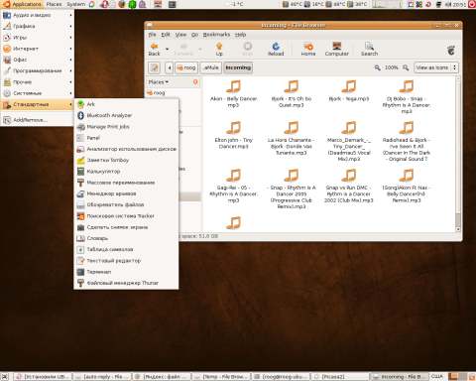Image resolution: width=476 pixels, height=381 pixels.
Task: Open Computer from File Browser toolbar
Action: point(336,50)
